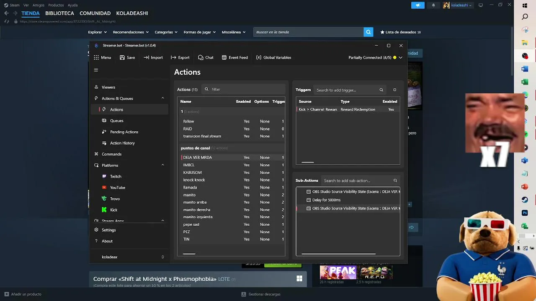The image size is (536, 301).
Task: Open the Explorar dropdown in Steam store
Action: point(98,32)
